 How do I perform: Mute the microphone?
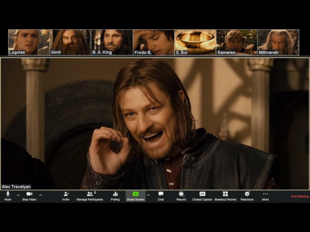tap(8, 195)
